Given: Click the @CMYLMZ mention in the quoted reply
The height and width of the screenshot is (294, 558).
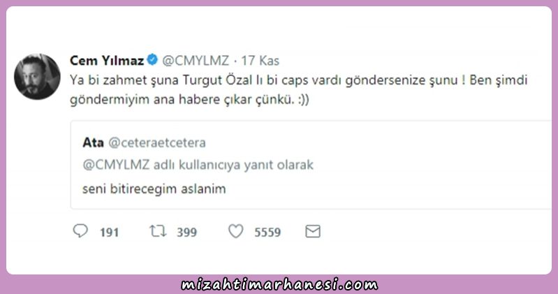Looking at the screenshot, I should tap(116, 165).
